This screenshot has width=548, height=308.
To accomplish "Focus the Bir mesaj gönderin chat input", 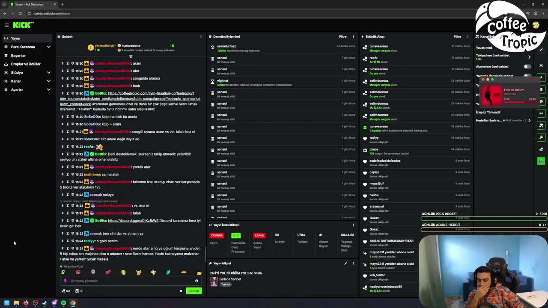I will 131,281.
